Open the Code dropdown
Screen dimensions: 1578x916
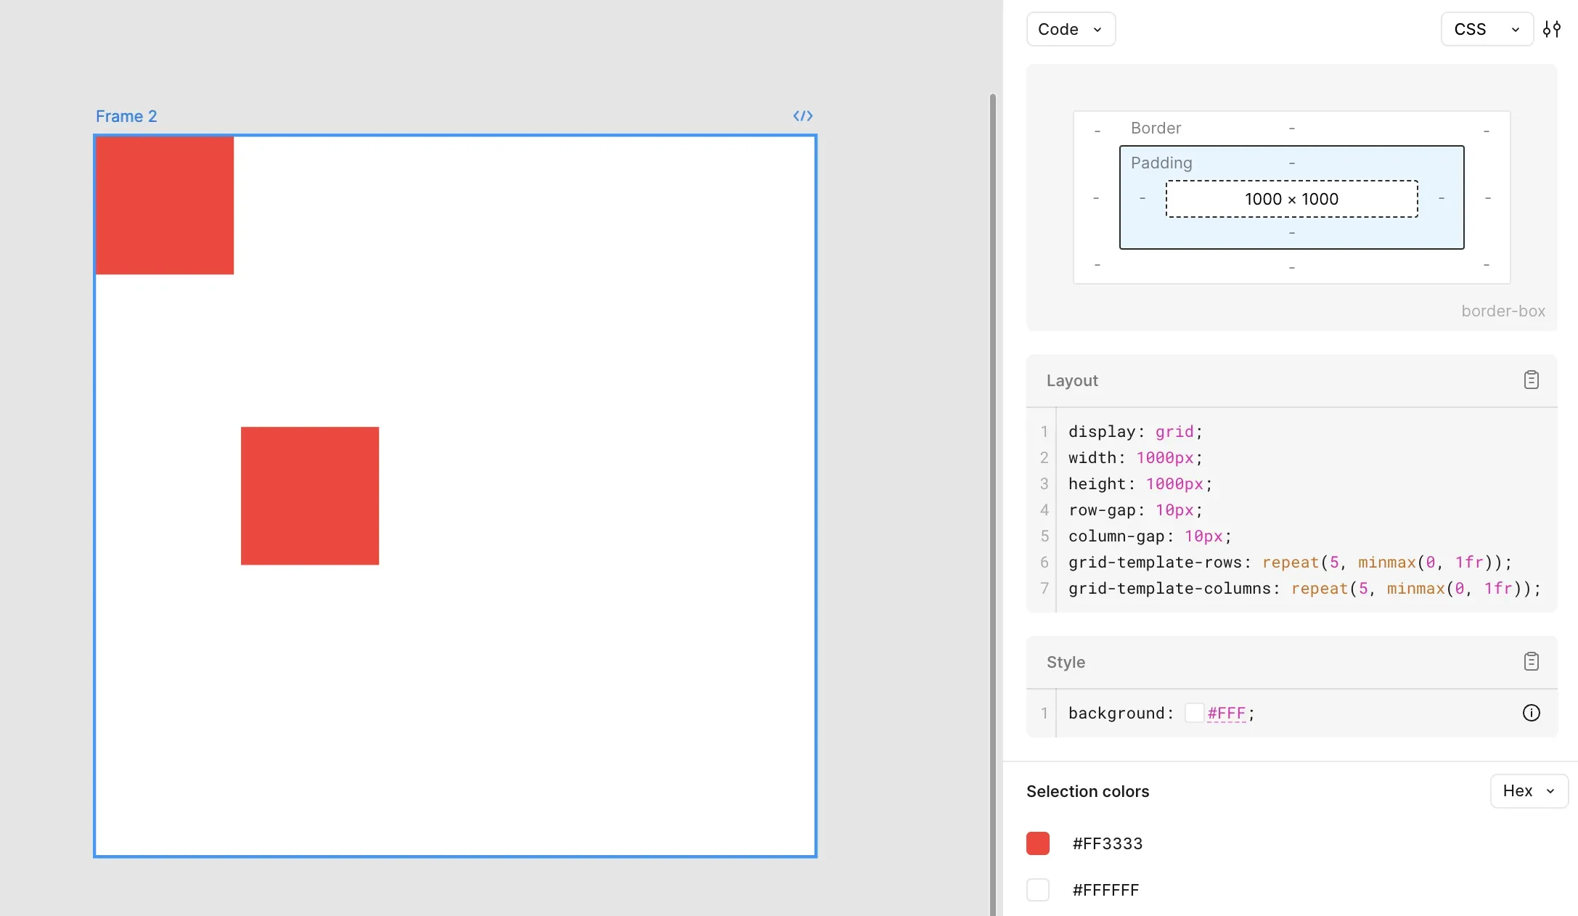coord(1069,29)
